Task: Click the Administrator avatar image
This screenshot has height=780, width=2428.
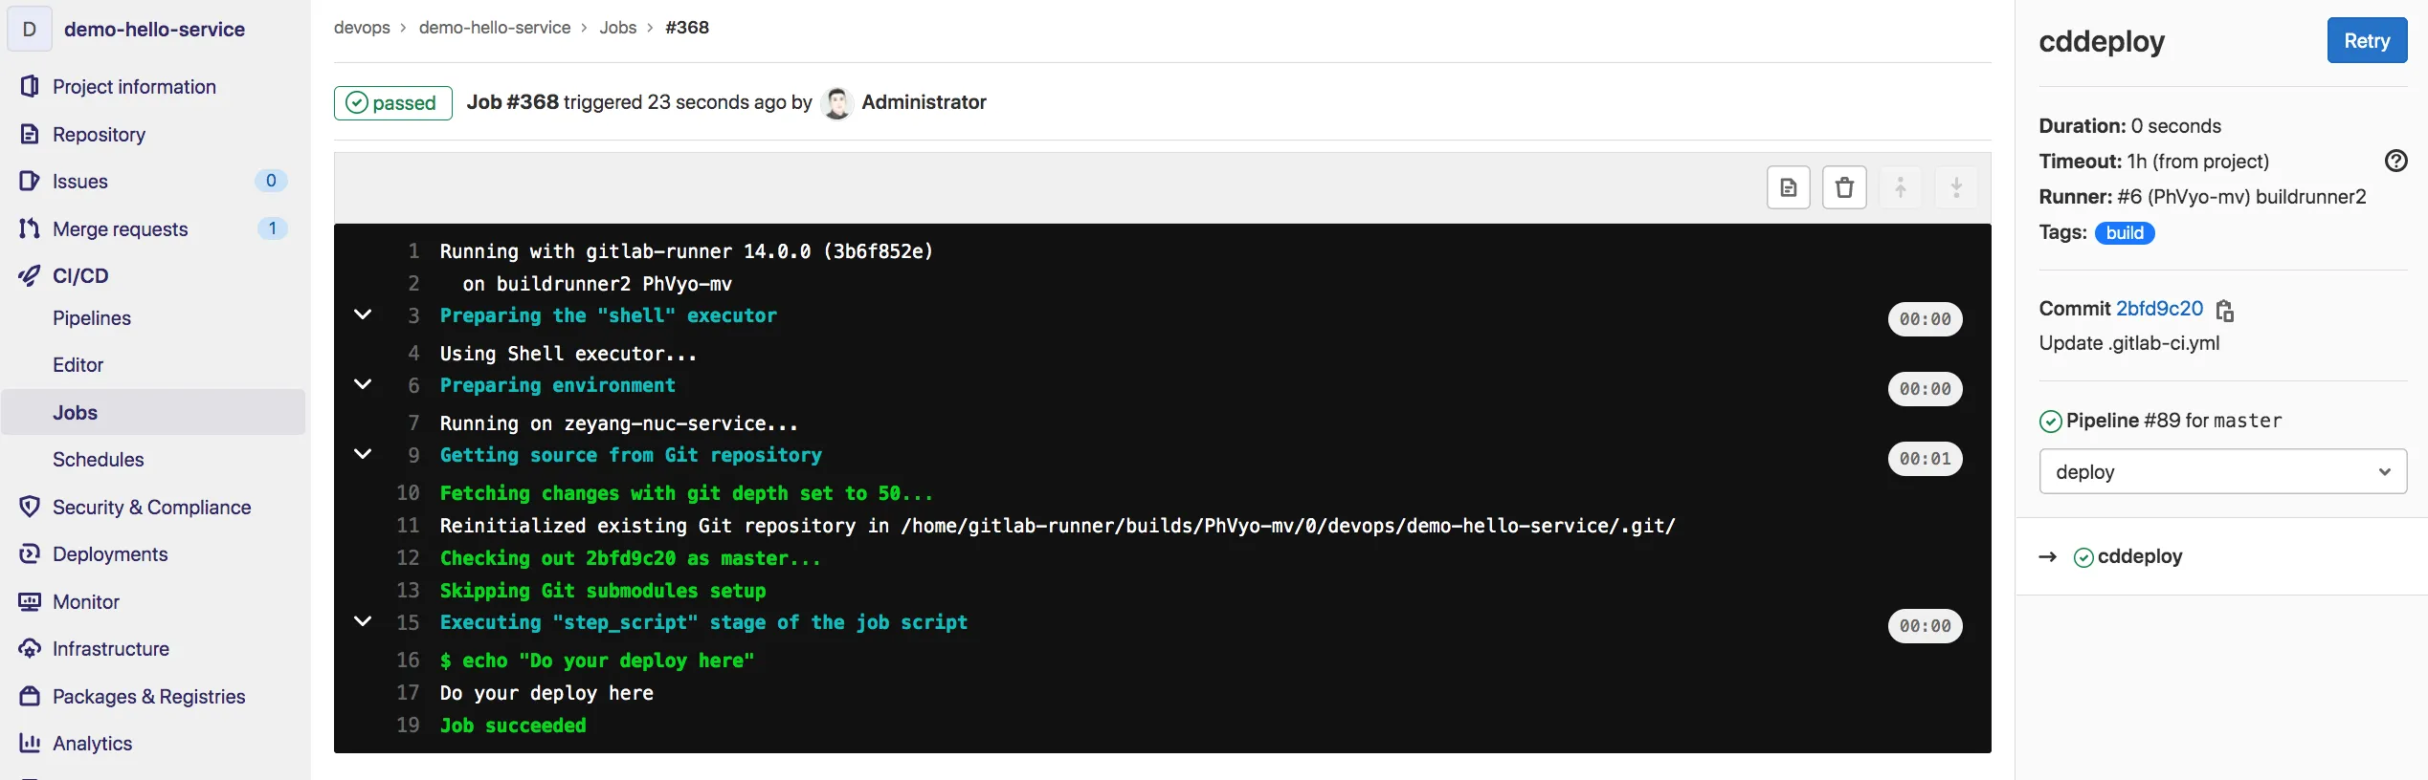Action: pos(836,103)
